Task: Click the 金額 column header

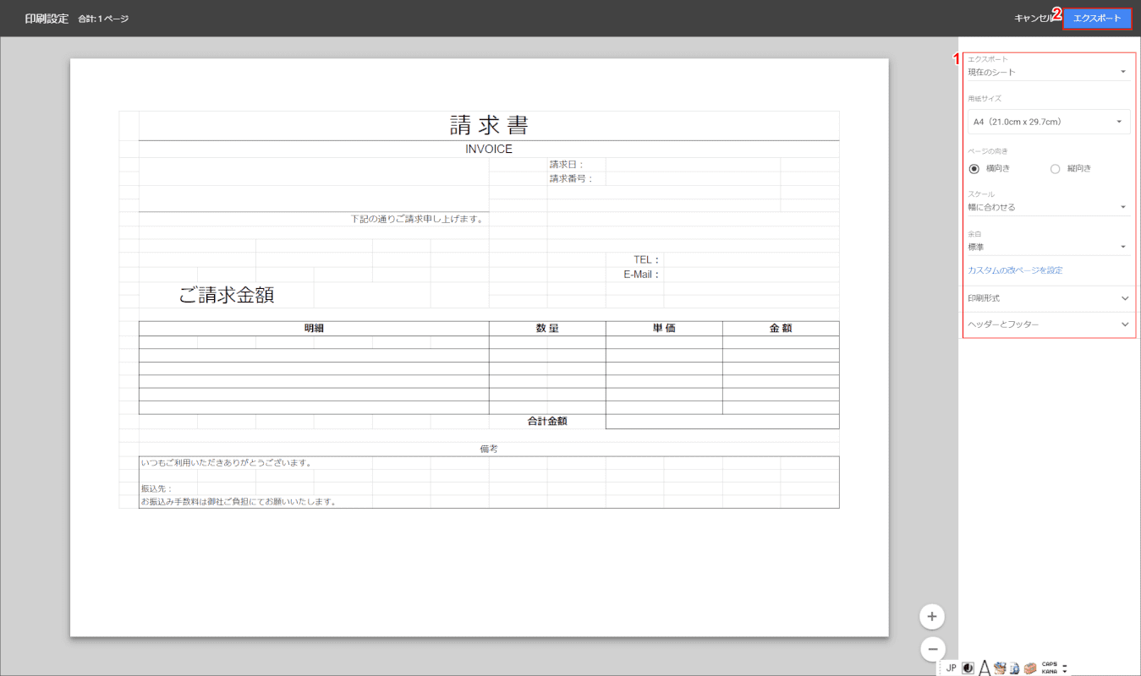Action: click(781, 329)
